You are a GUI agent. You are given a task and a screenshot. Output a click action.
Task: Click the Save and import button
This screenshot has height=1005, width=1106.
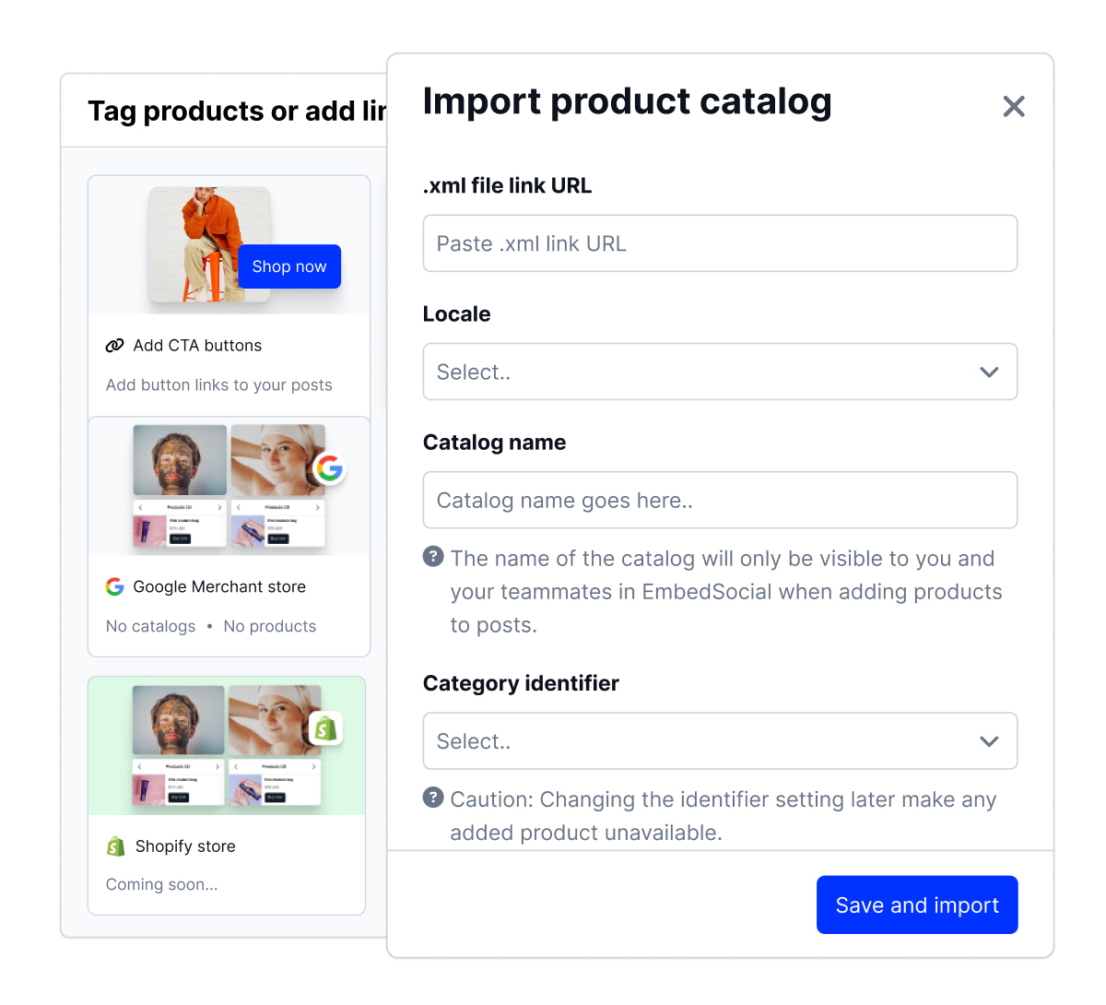click(x=917, y=904)
